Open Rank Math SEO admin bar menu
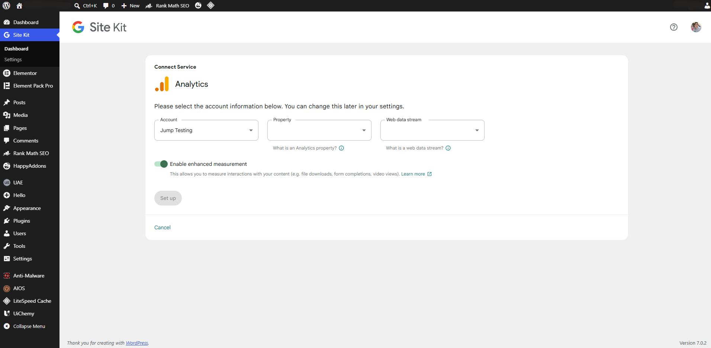 tap(167, 6)
